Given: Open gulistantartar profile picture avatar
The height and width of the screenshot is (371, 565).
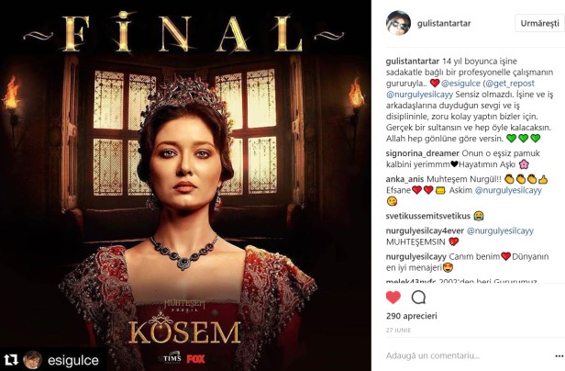Looking at the screenshot, I should (x=398, y=23).
